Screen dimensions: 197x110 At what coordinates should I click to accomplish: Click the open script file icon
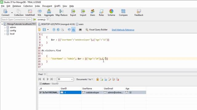tap(39, 30)
